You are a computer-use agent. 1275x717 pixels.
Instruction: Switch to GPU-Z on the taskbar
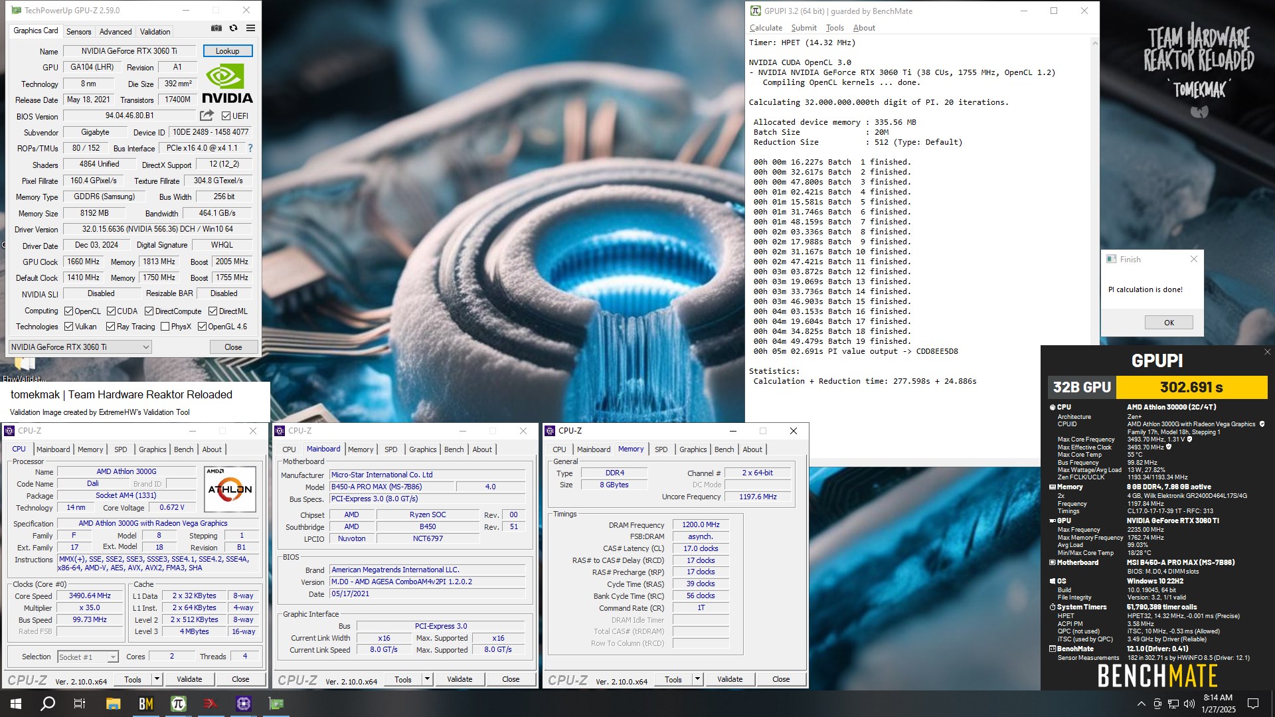tap(276, 704)
